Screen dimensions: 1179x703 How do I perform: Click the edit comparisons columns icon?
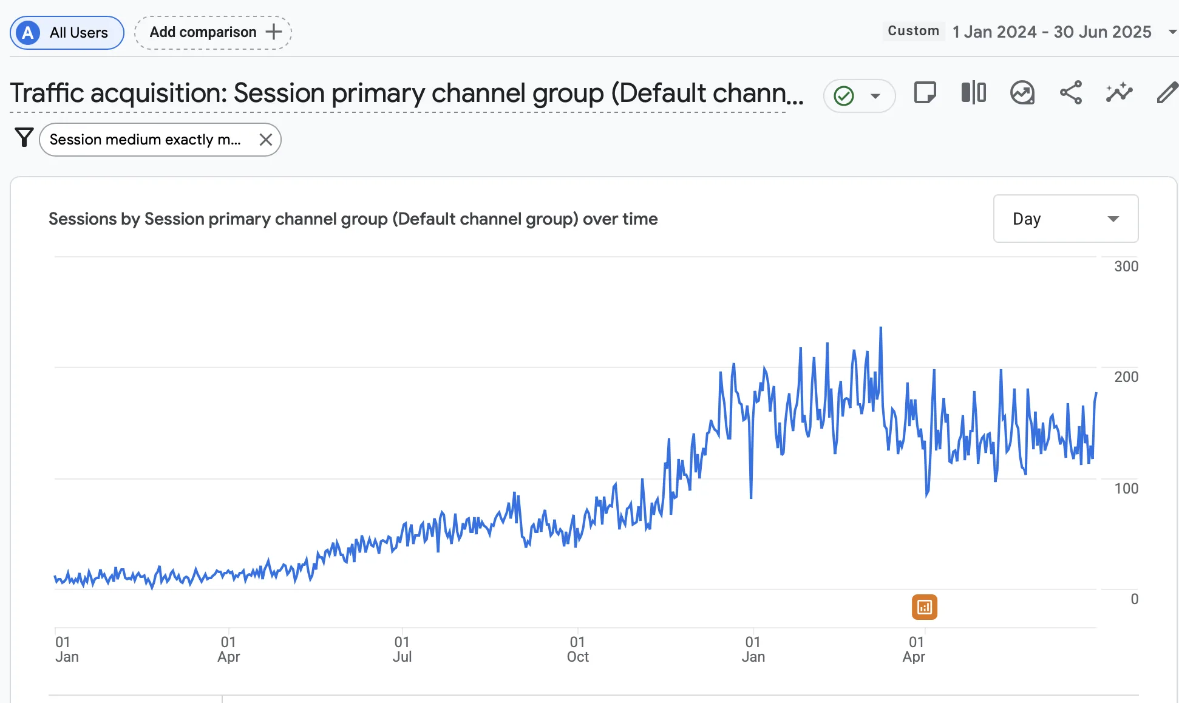(973, 93)
